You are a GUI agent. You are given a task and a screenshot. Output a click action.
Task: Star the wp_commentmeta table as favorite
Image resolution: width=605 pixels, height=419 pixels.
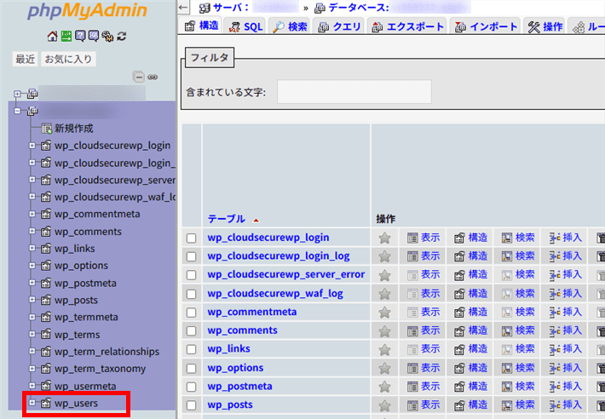pos(384,313)
